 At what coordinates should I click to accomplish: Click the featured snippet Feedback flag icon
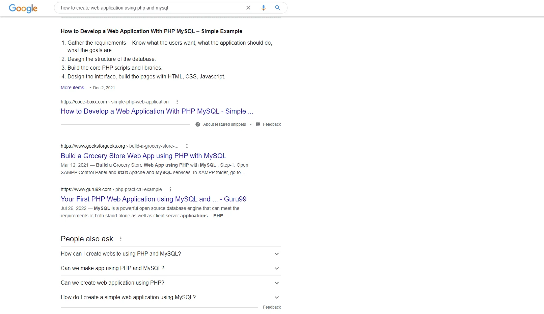[x=258, y=124]
